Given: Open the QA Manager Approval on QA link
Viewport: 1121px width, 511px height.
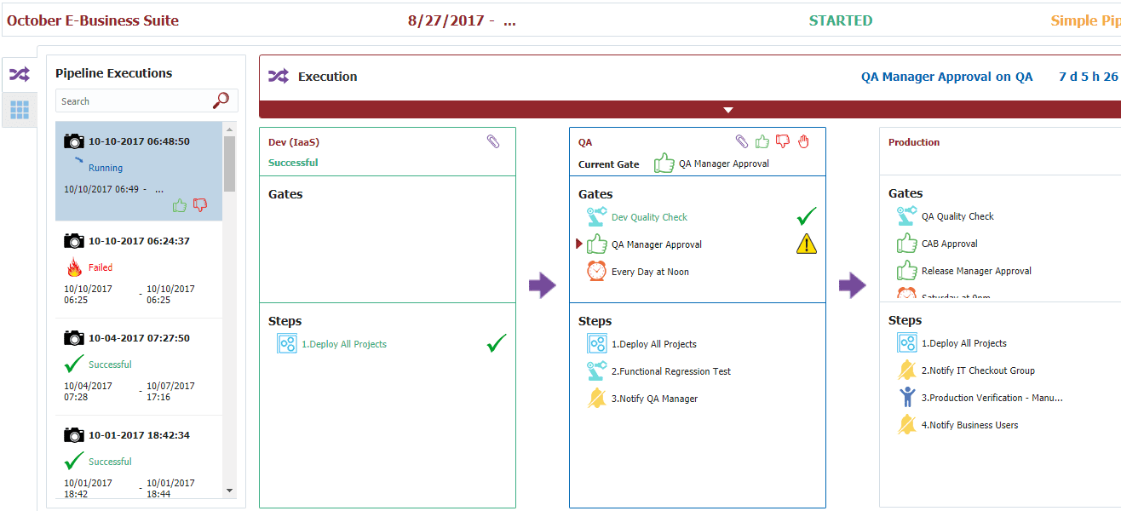Looking at the screenshot, I should tap(946, 77).
